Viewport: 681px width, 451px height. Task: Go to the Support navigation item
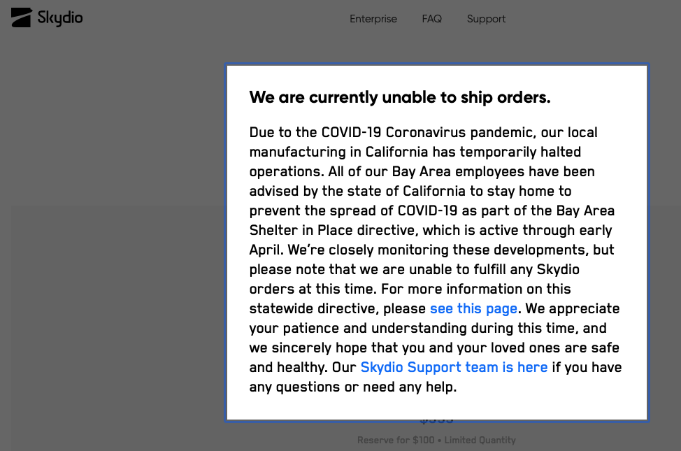[486, 19]
